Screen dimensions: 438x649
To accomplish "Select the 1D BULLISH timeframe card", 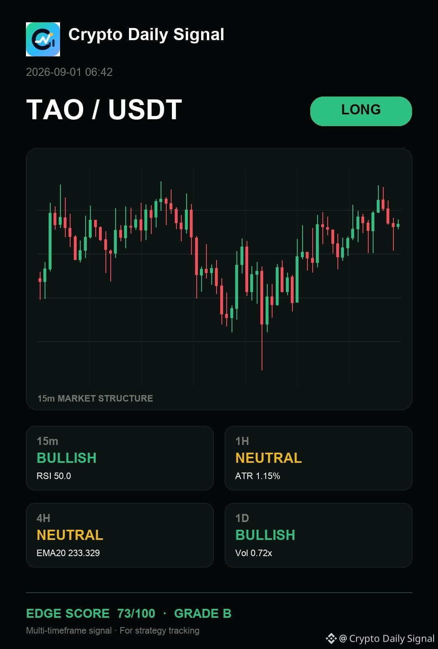I will [x=318, y=535].
